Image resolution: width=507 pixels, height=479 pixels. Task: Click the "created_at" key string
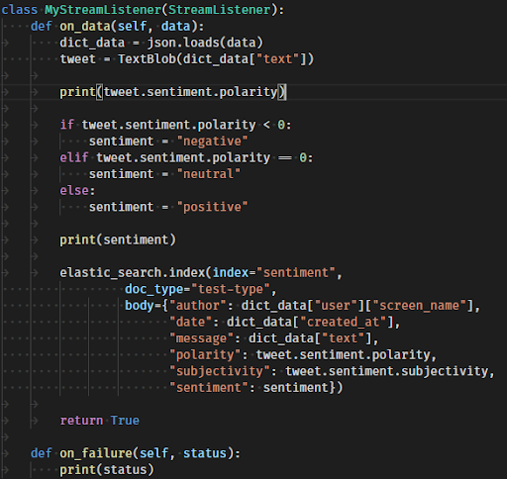[x=343, y=322]
